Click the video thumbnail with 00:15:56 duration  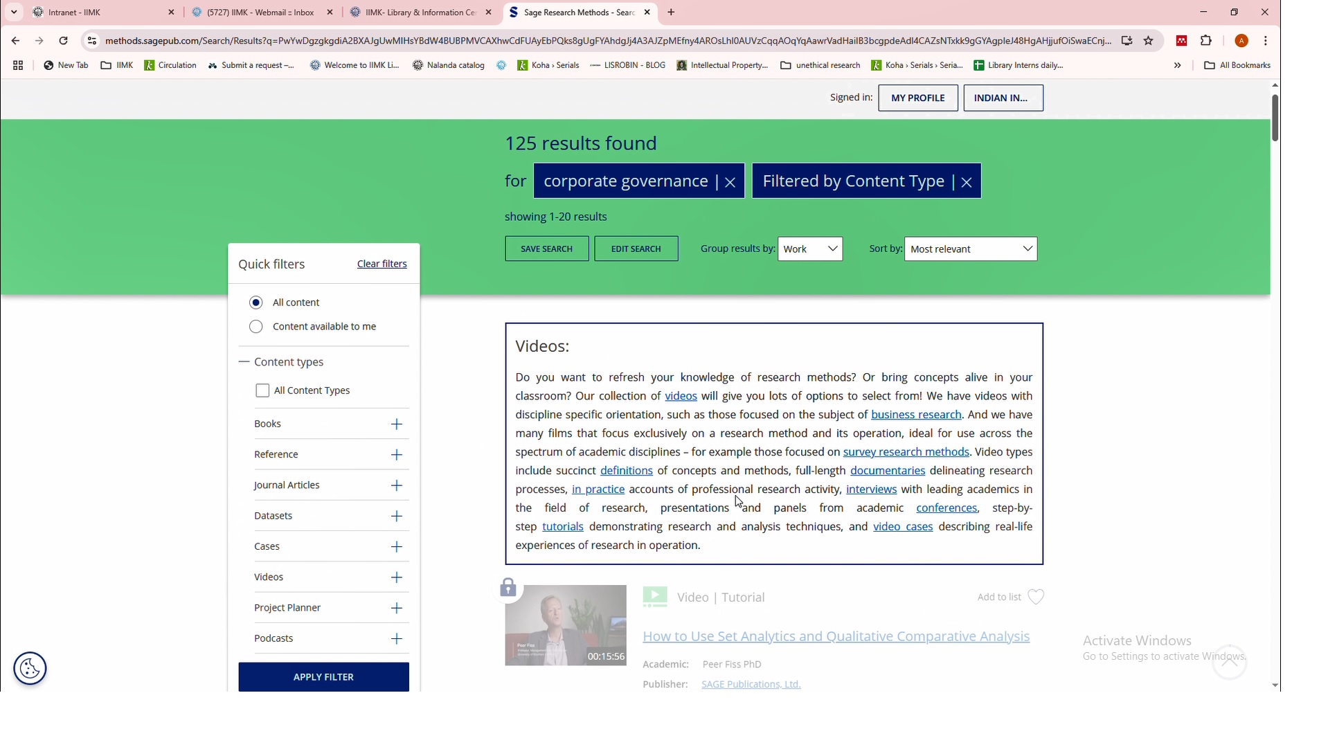pos(565,625)
